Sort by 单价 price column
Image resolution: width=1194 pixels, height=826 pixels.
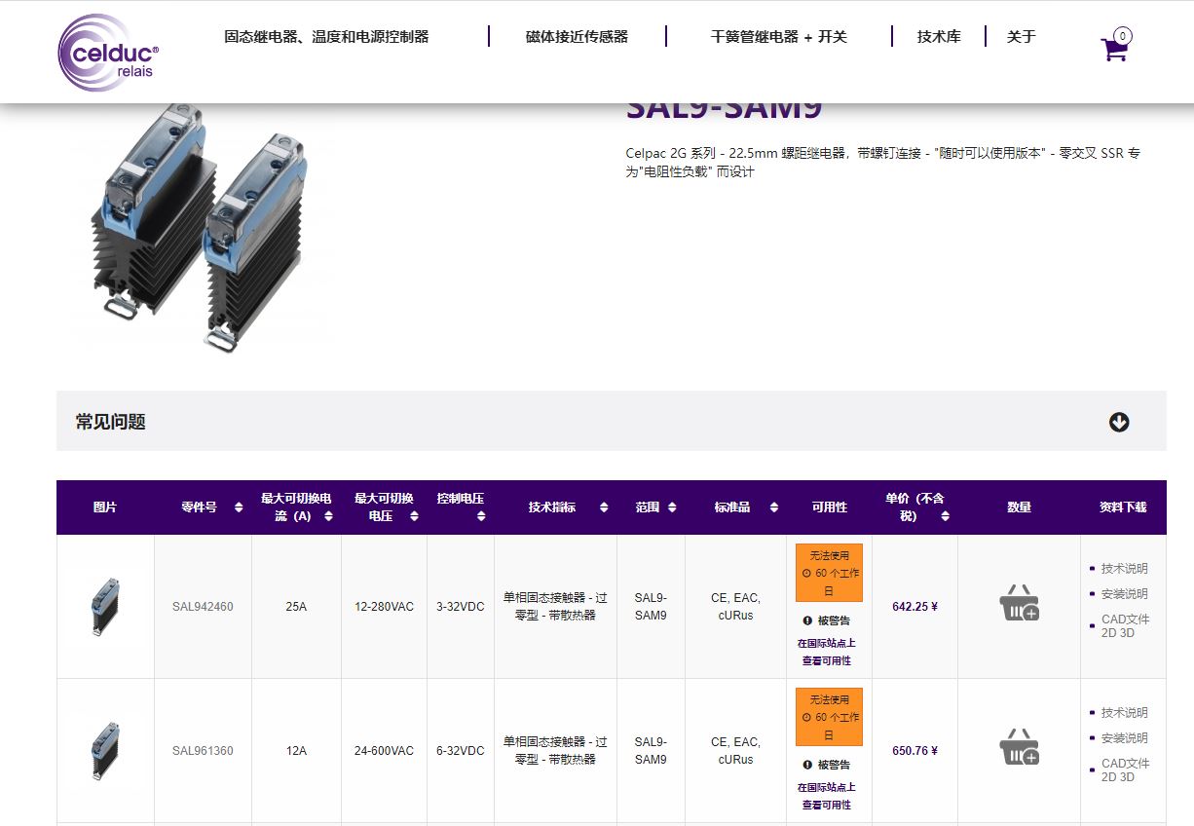pyautogui.click(x=945, y=515)
